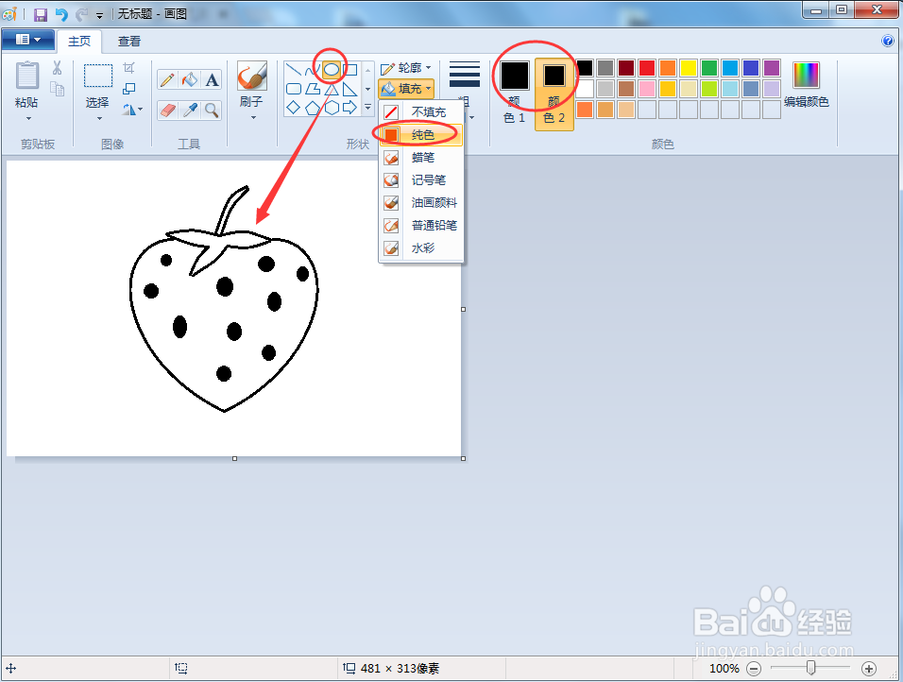Select the Oval shape in the shapes gallery
The height and width of the screenshot is (682, 903).
331,68
